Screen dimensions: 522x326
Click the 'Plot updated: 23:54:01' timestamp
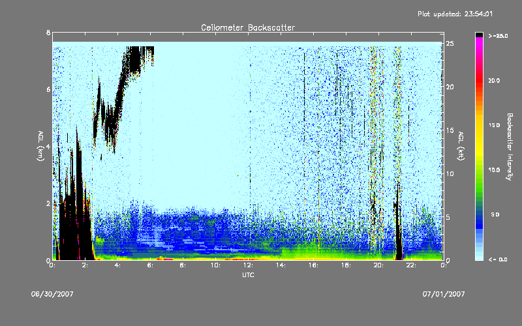click(x=455, y=14)
